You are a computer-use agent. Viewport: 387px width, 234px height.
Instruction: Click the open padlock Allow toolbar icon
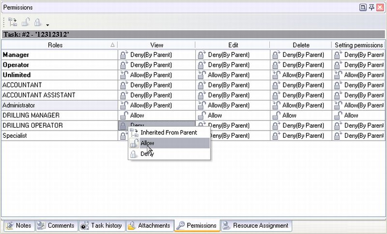26,22
